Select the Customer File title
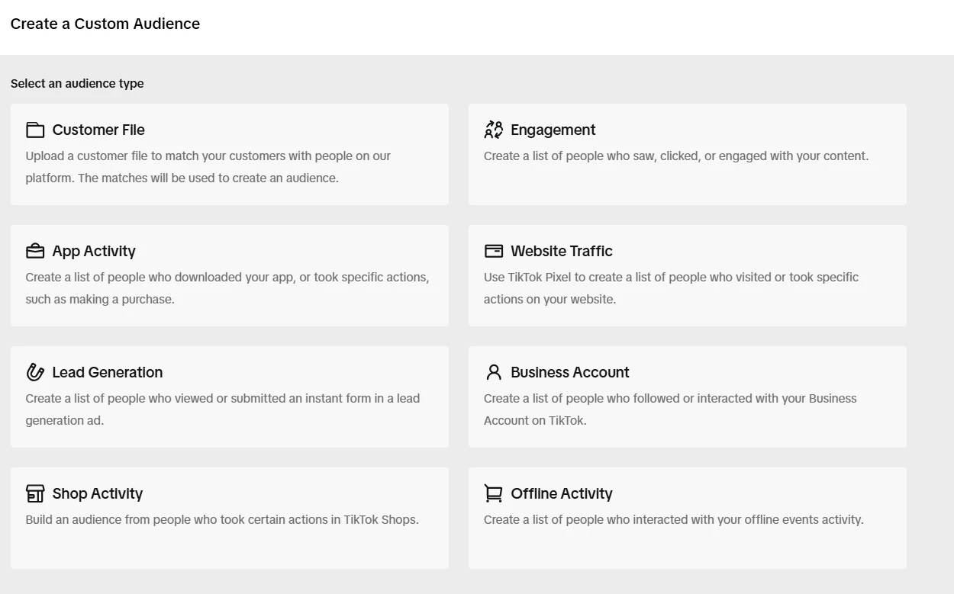Image resolution: width=954 pixels, height=594 pixels. tap(98, 130)
